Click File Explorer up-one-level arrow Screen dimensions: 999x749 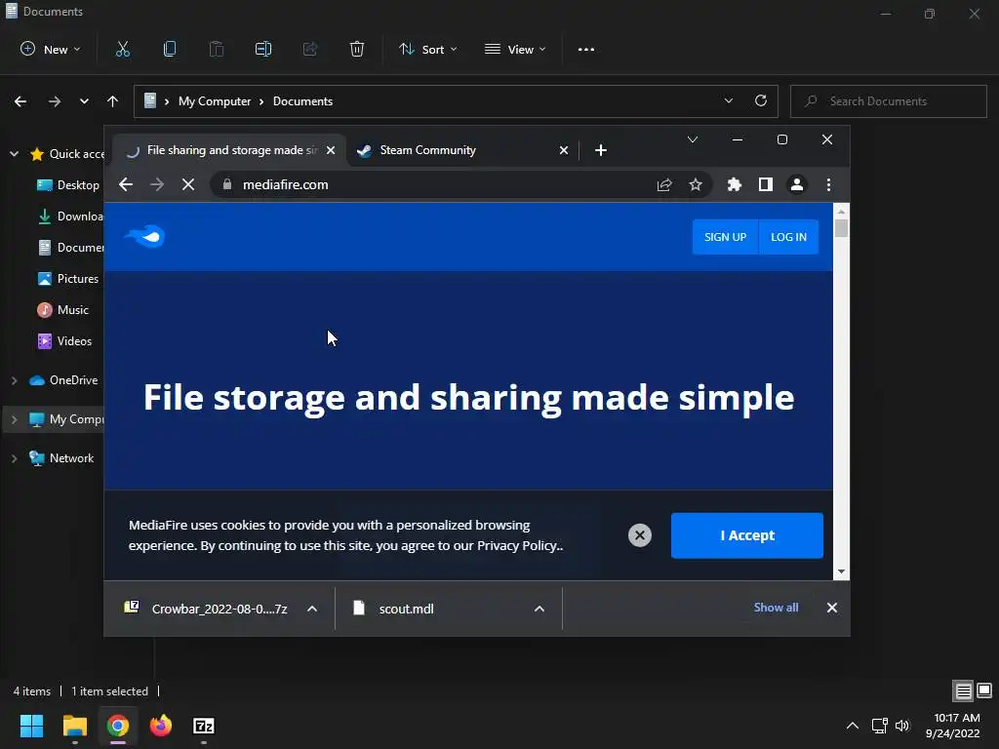point(113,101)
